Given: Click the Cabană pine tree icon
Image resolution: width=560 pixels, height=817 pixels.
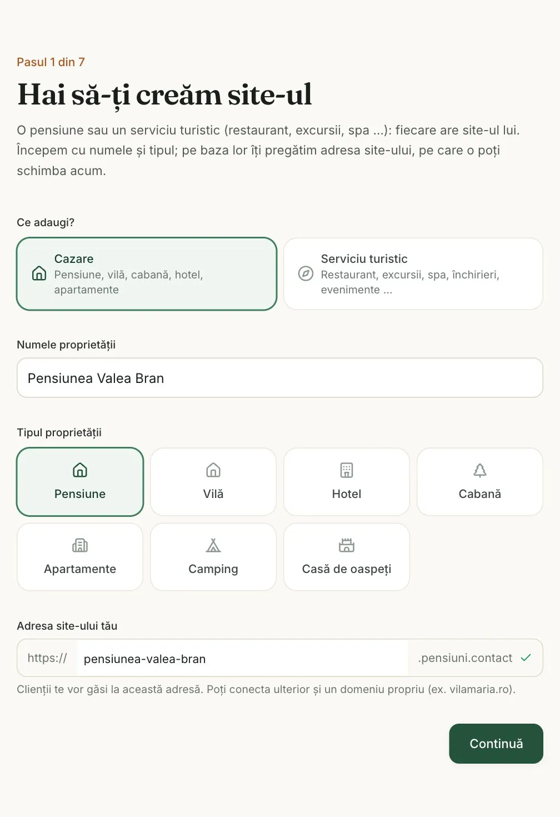Looking at the screenshot, I should pos(480,470).
